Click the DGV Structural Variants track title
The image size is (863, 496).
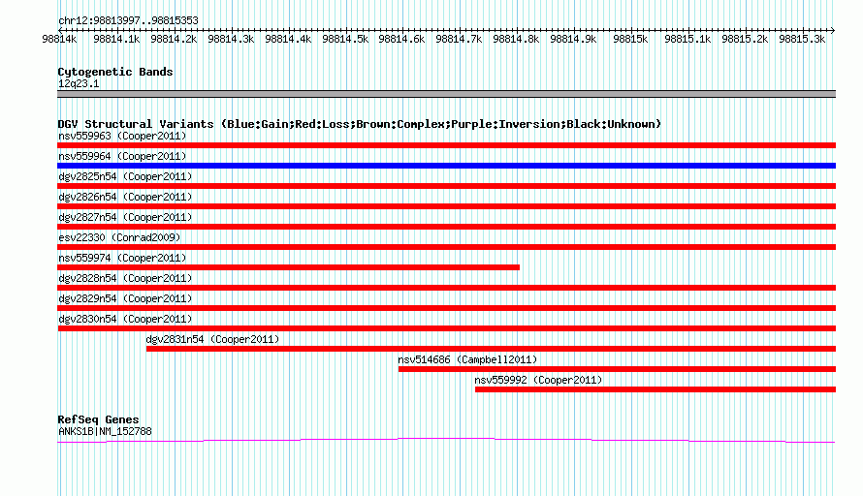click(360, 124)
